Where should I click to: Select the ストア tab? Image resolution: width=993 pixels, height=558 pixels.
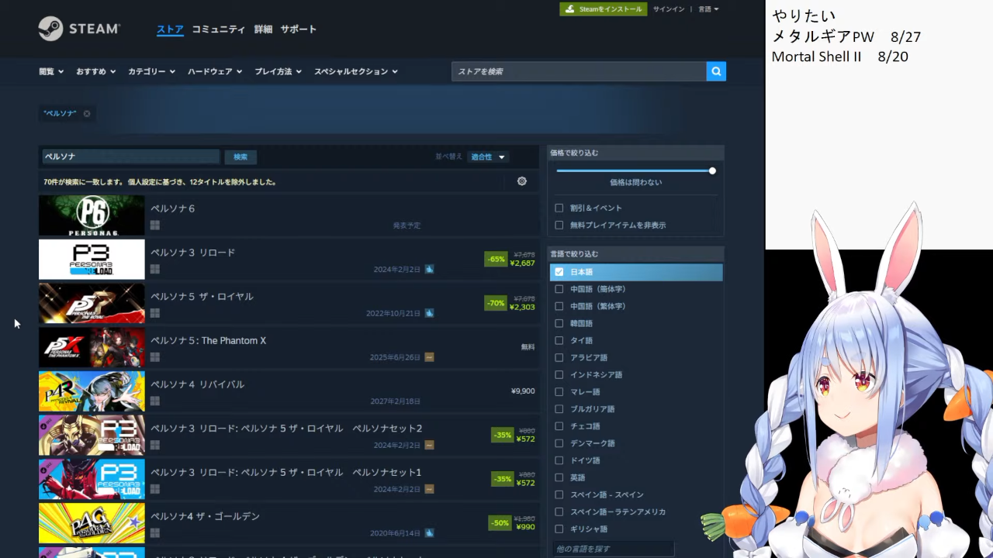coord(170,29)
